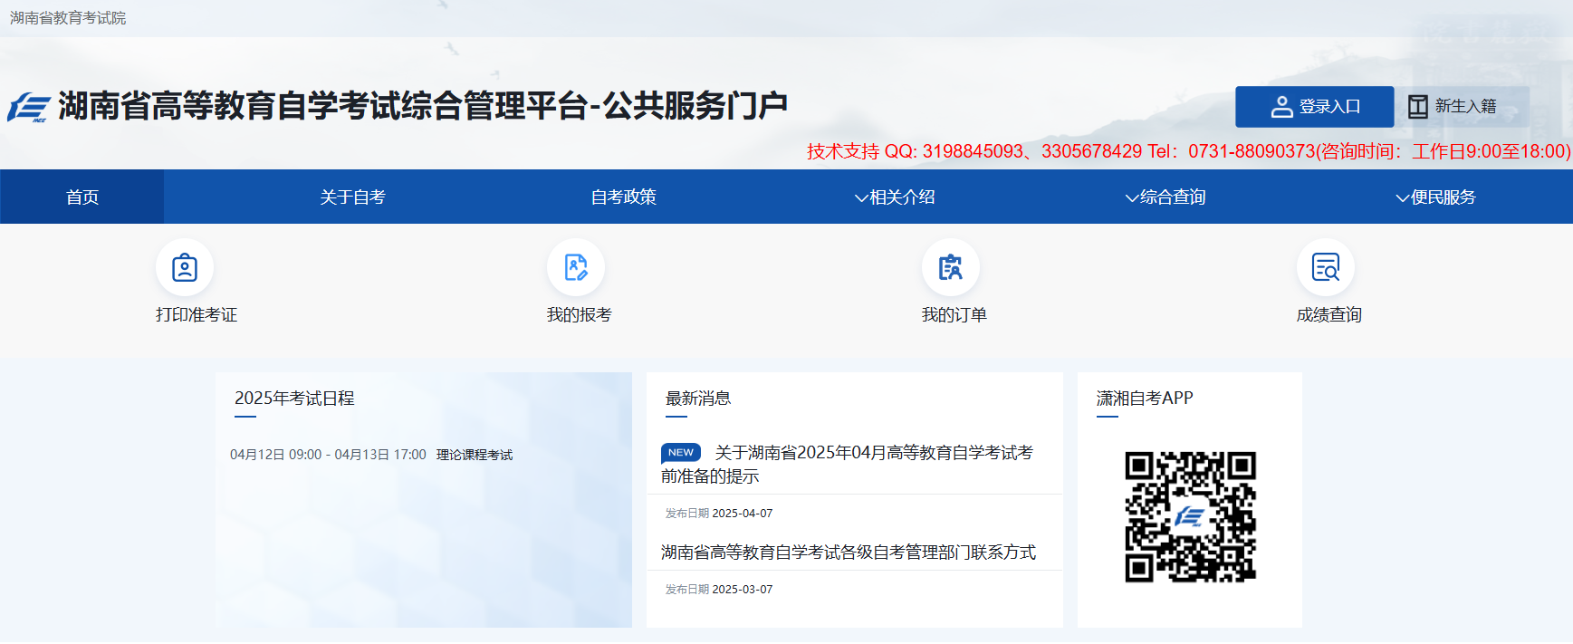Image resolution: width=1573 pixels, height=644 pixels.
Task: Click the book icon in 新生入籍 button
Action: tap(1417, 107)
